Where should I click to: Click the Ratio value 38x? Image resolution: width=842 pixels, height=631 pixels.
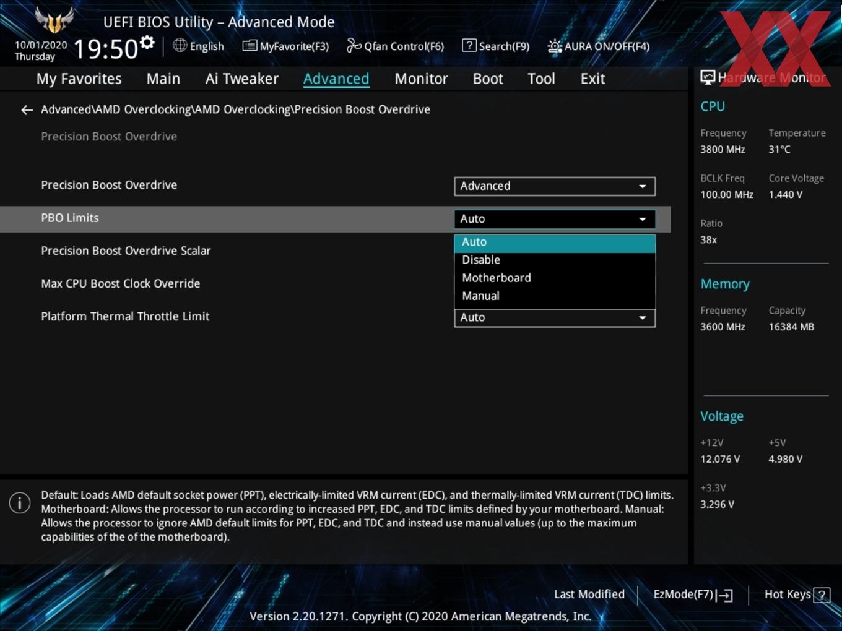(x=709, y=239)
